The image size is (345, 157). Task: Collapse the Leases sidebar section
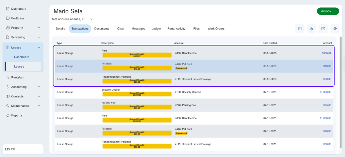[x=23, y=48]
